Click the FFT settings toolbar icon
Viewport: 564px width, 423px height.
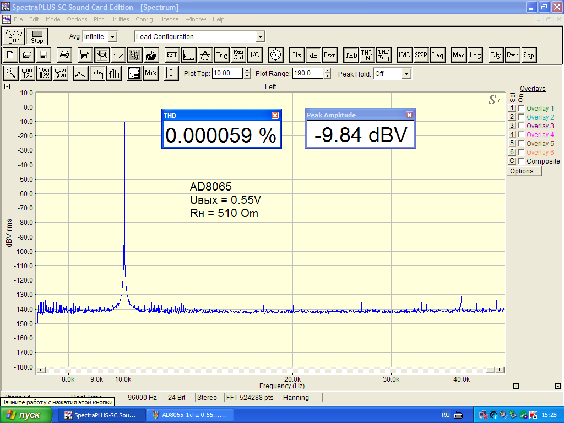tap(172, 55)
